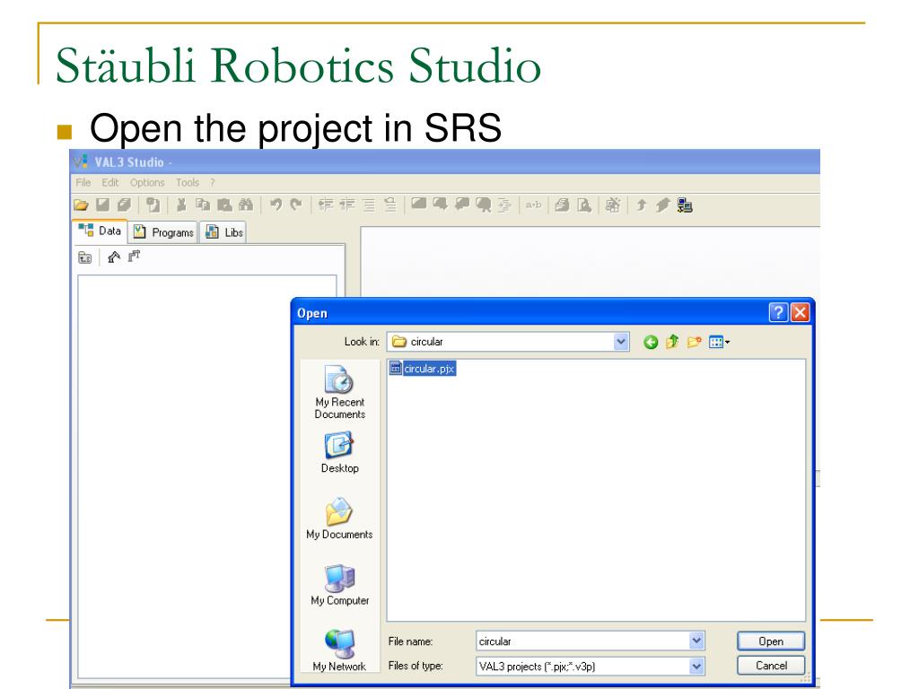
Task: Click the Cancel button in the dialog
Action: point(771,666)
